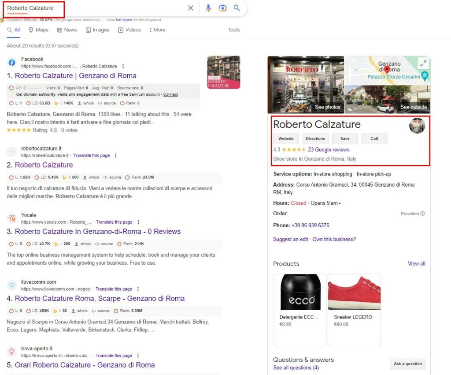Open whois for the Yocale result
Viewport: 451px width, 375px height.
[83, 244]
